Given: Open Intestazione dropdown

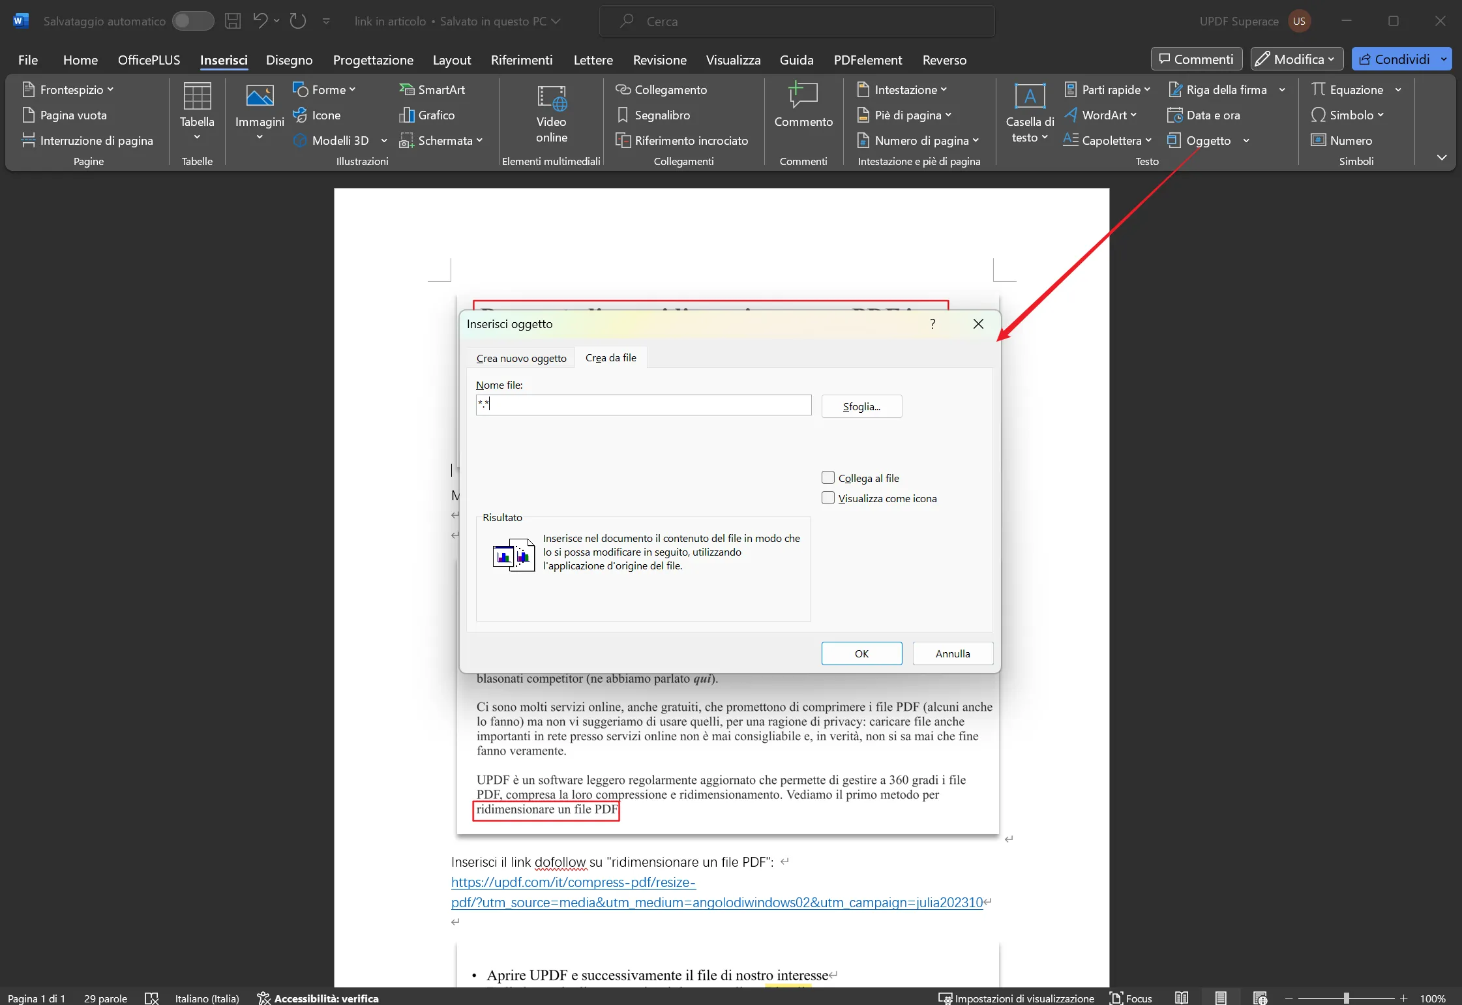Looking at the screenshot, I should point(944,89).
